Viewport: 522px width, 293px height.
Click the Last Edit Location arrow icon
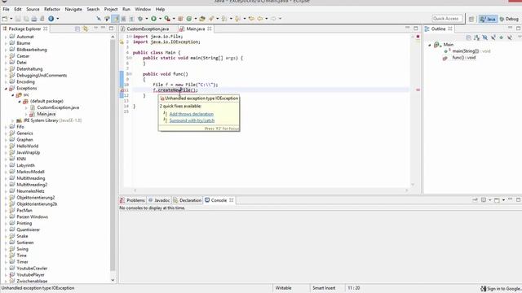pyautogui.click(x=251, y=19)
